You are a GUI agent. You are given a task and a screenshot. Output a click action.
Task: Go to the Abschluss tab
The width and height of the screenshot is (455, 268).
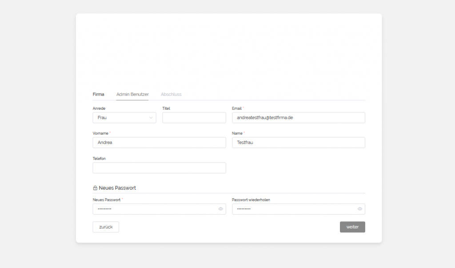coord(171,94)
